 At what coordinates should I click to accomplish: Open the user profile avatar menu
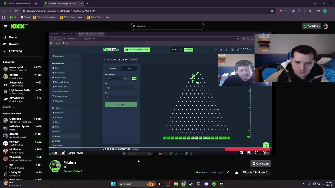click(326, 26)
